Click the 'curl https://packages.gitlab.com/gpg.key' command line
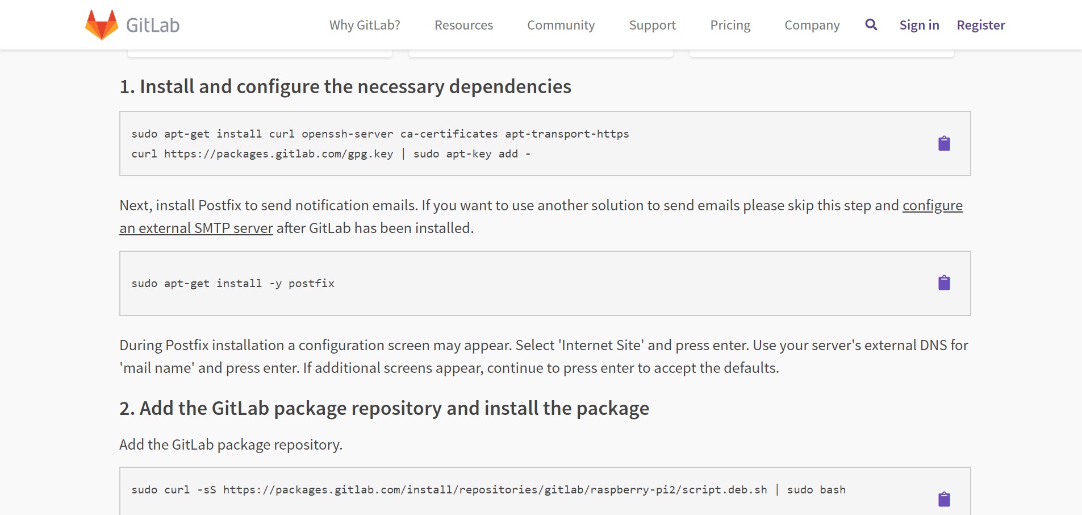 pyautogui.click(x=331, y=154)
